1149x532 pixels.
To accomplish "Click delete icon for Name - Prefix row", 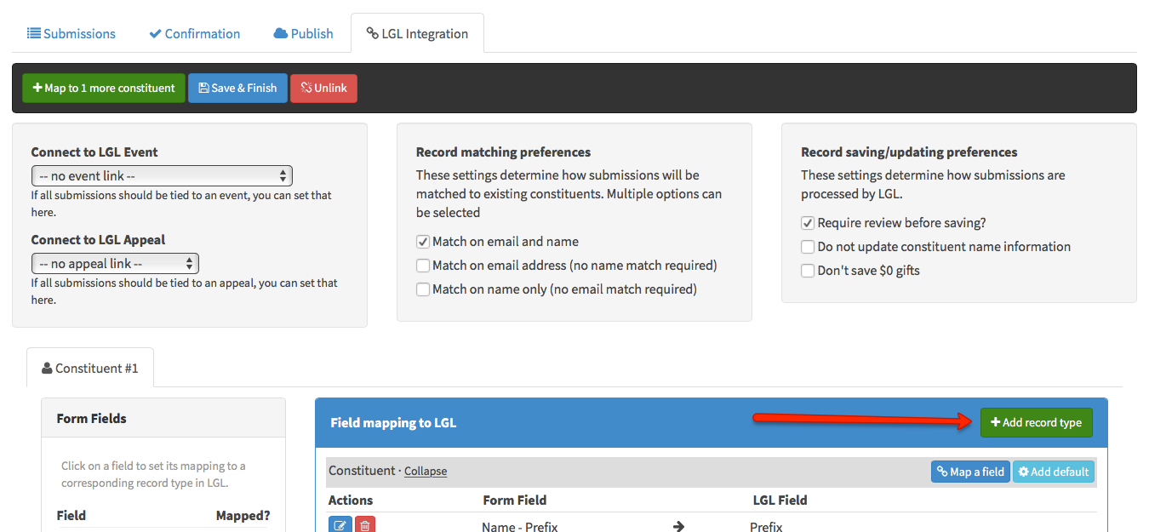I will (x=364, y=526).
